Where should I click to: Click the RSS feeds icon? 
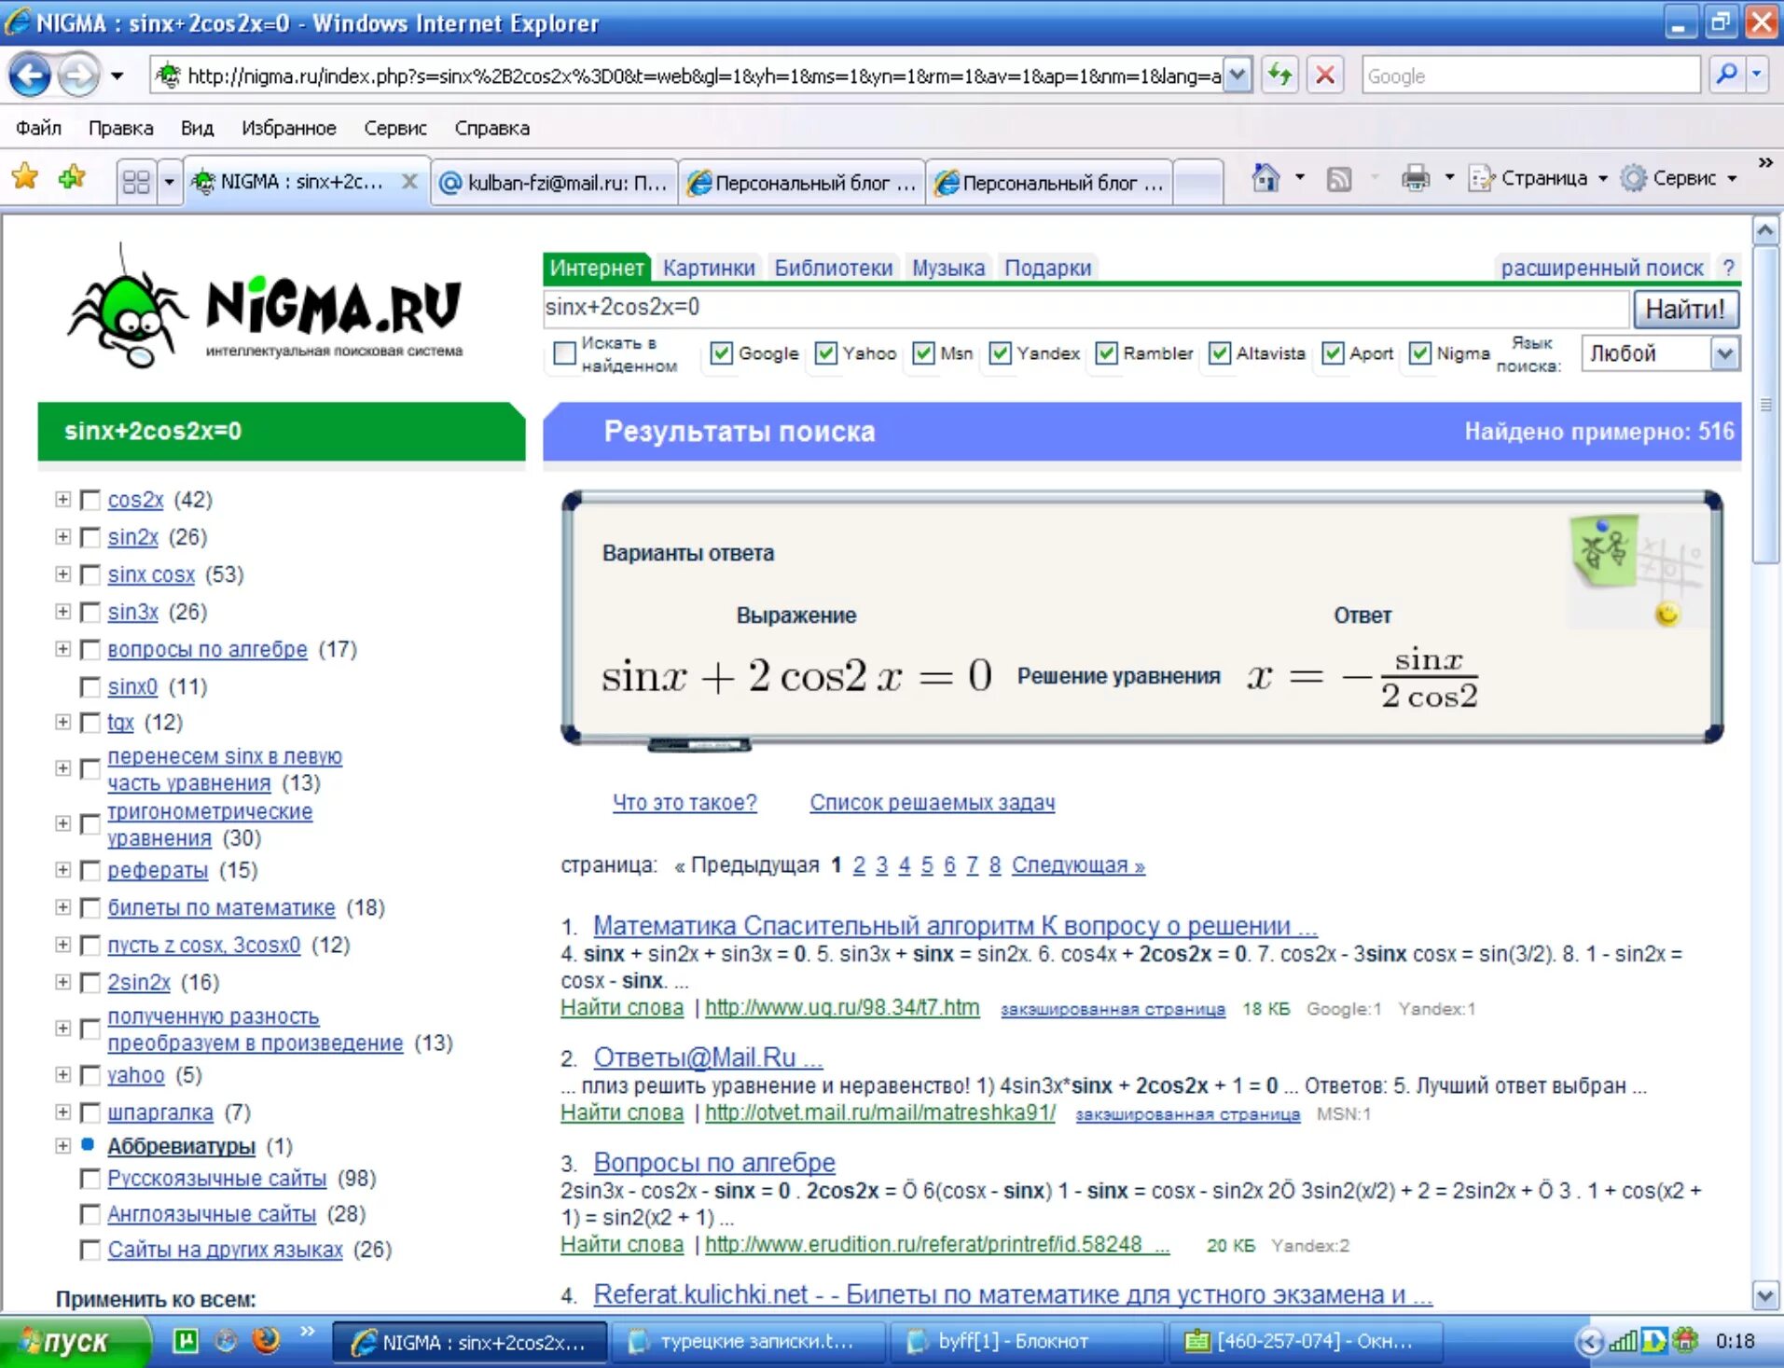point(1339,178)
